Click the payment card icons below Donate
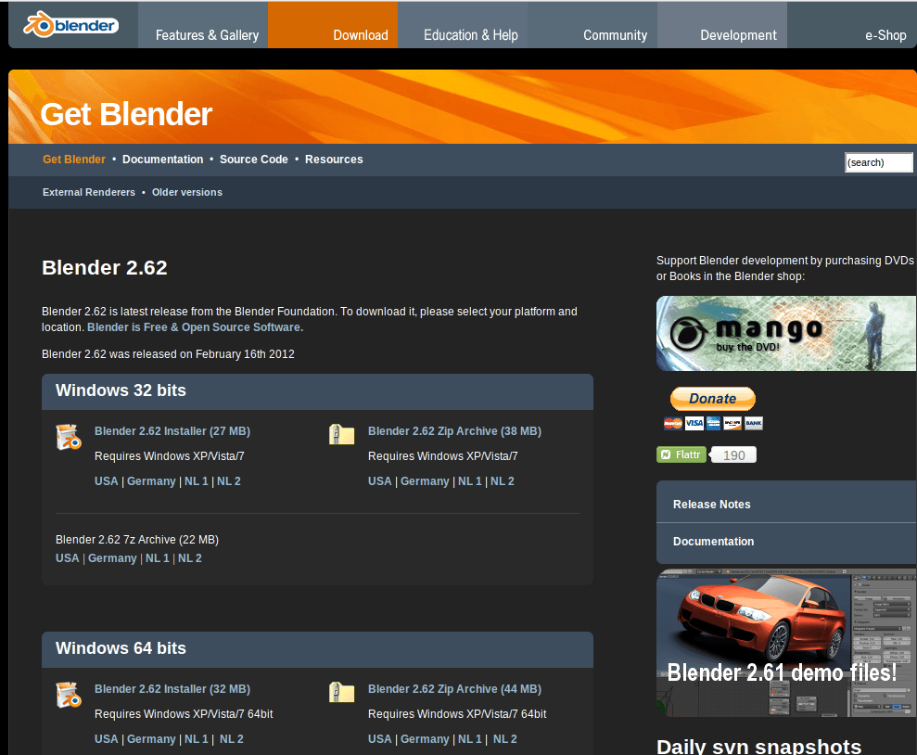The width and height of the screenshot is (917, 755). 713,423
